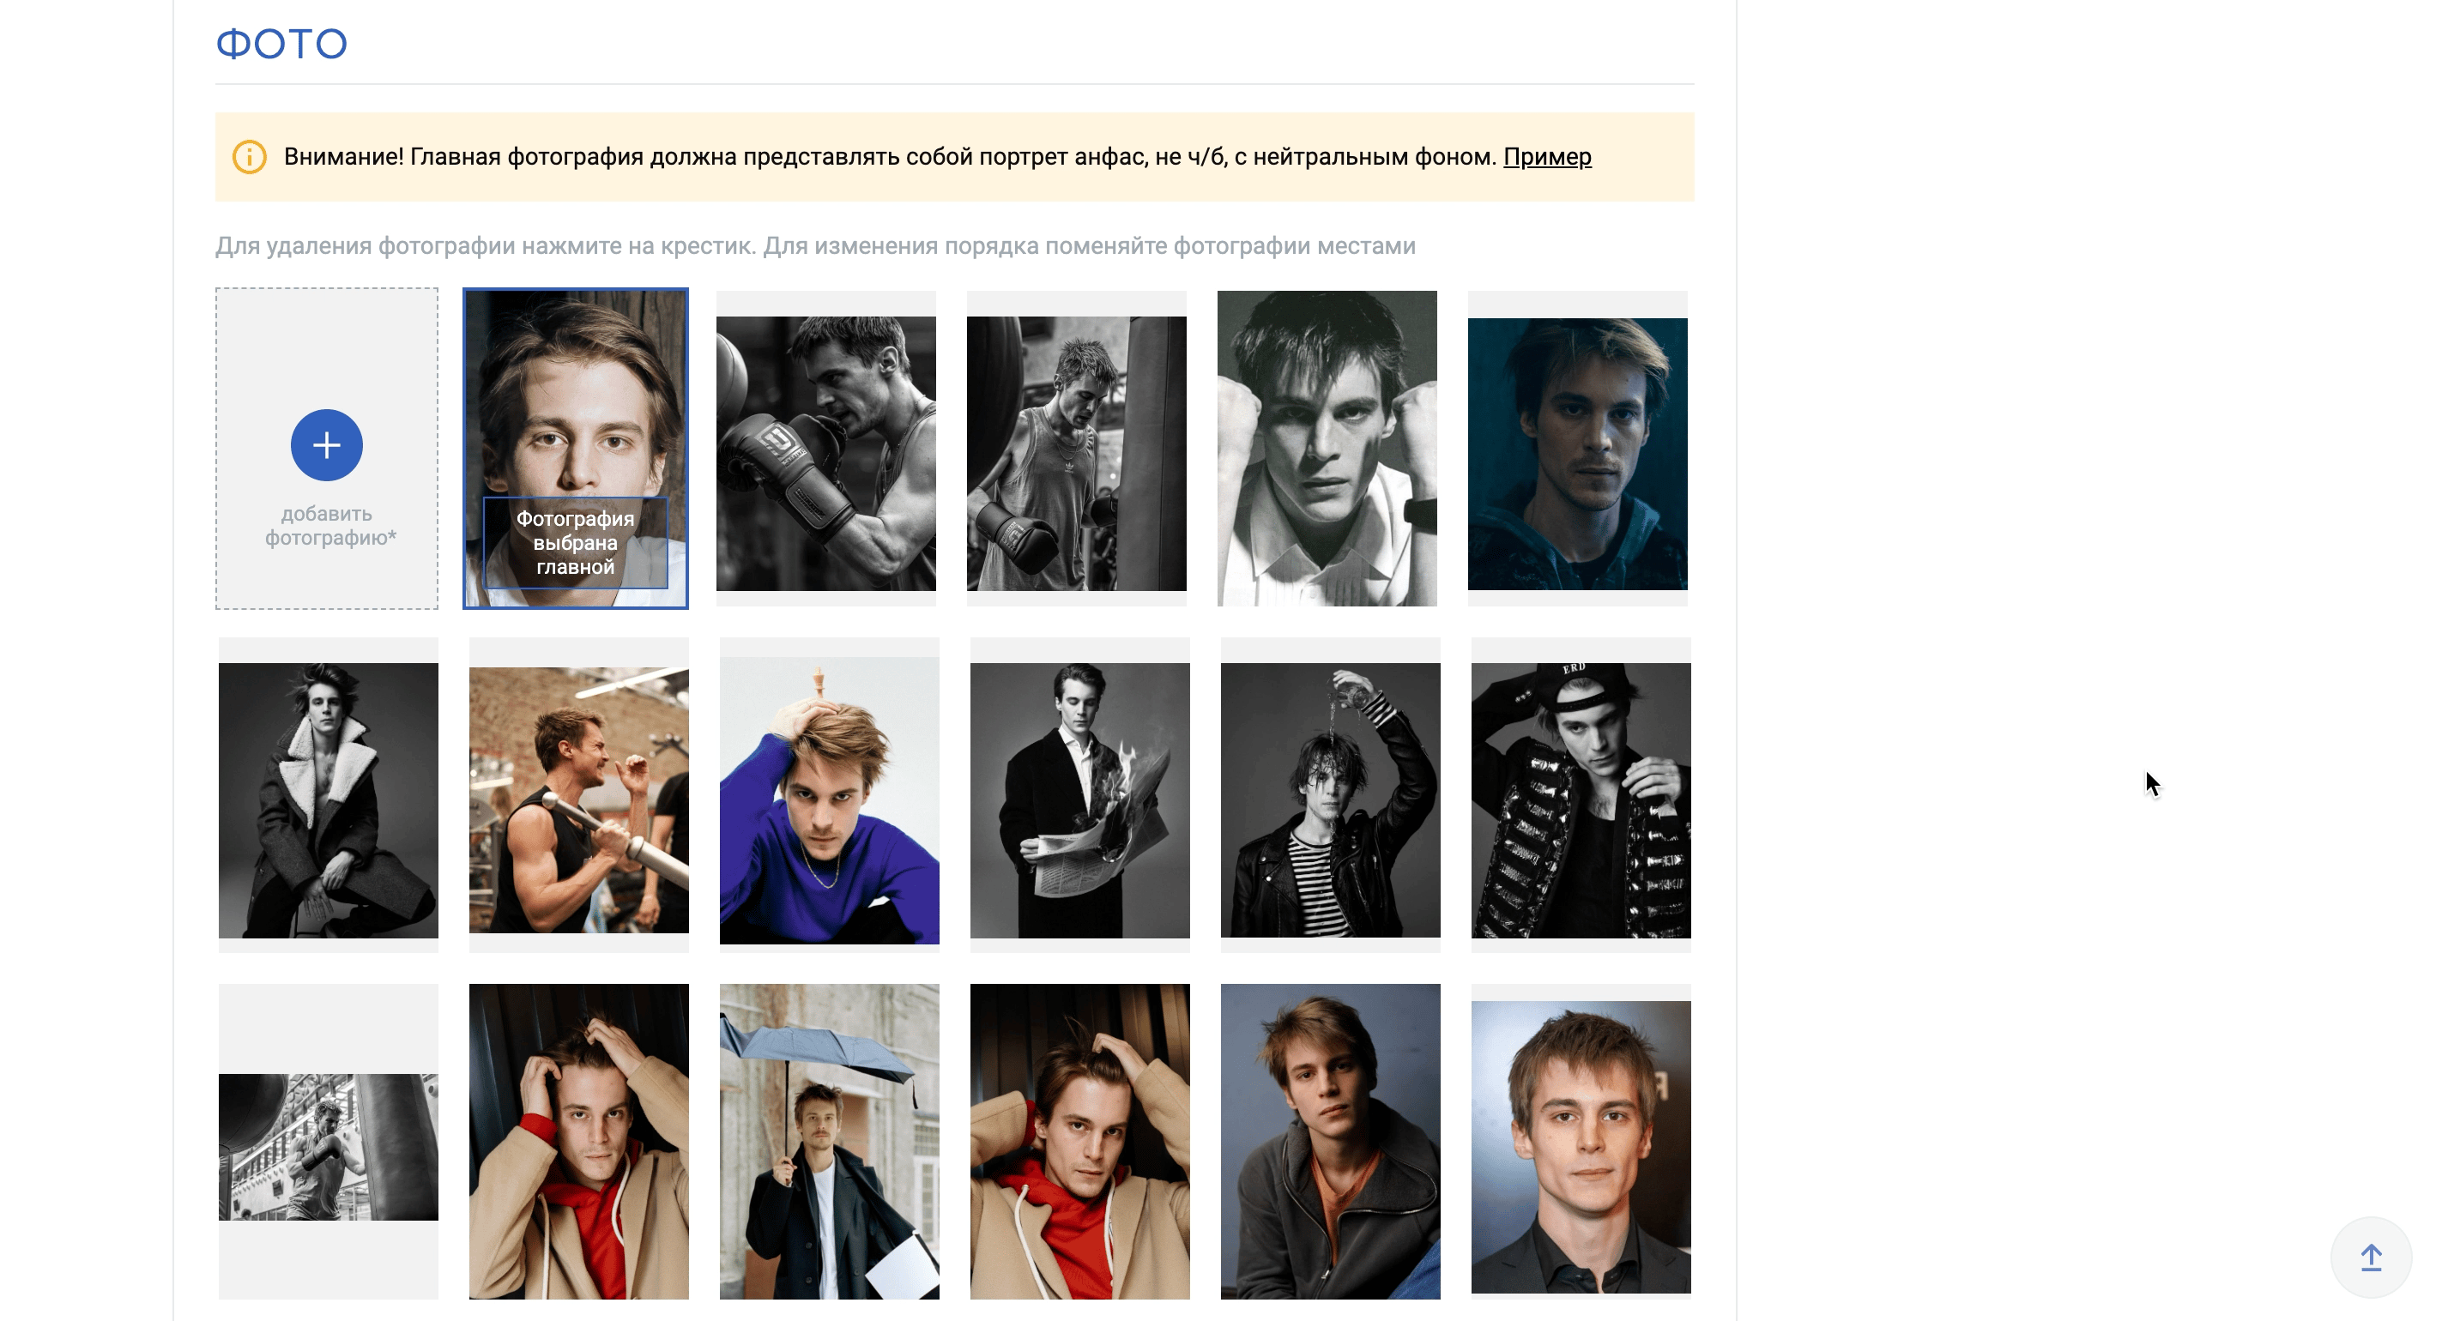The image size is (2442, 1321).
Task: Click the scroll-to-top arrow button
Action: [x=2371, y=1258]
